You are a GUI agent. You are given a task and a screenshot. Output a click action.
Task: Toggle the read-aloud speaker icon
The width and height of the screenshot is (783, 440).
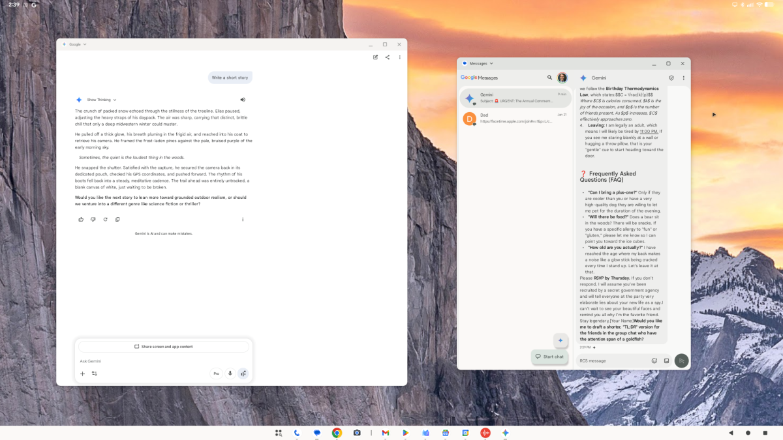coord(243,99)
